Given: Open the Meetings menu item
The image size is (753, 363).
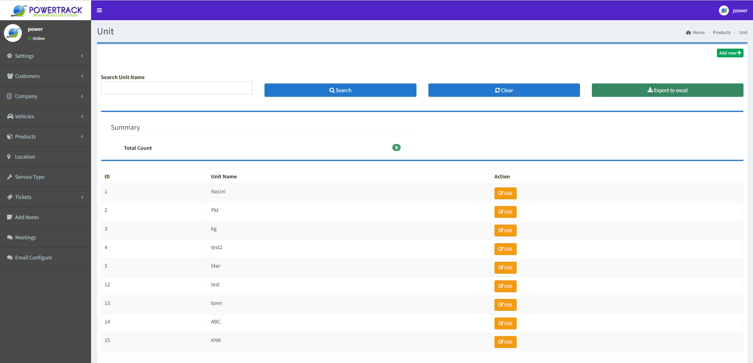Looking at the screenshot, I should click(x=25, y=237).
